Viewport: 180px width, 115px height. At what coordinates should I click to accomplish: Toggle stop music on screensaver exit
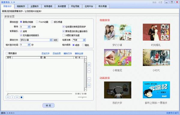pos(64,31)
